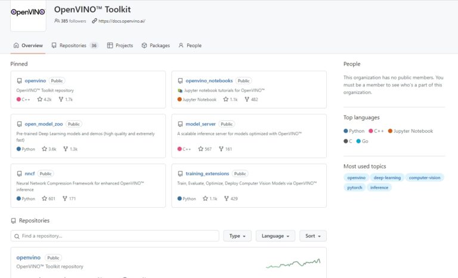Click the OpenVINO organization logo
This screenshot has width=458, height=278.
tap(28, 13)
